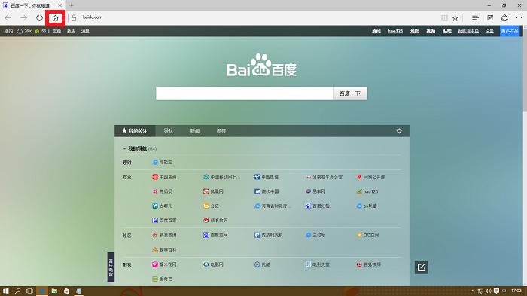The width and height of the screenshot is (527, 296).
Task: Open 微软中国 shortcut
Action: coord(267,191)
